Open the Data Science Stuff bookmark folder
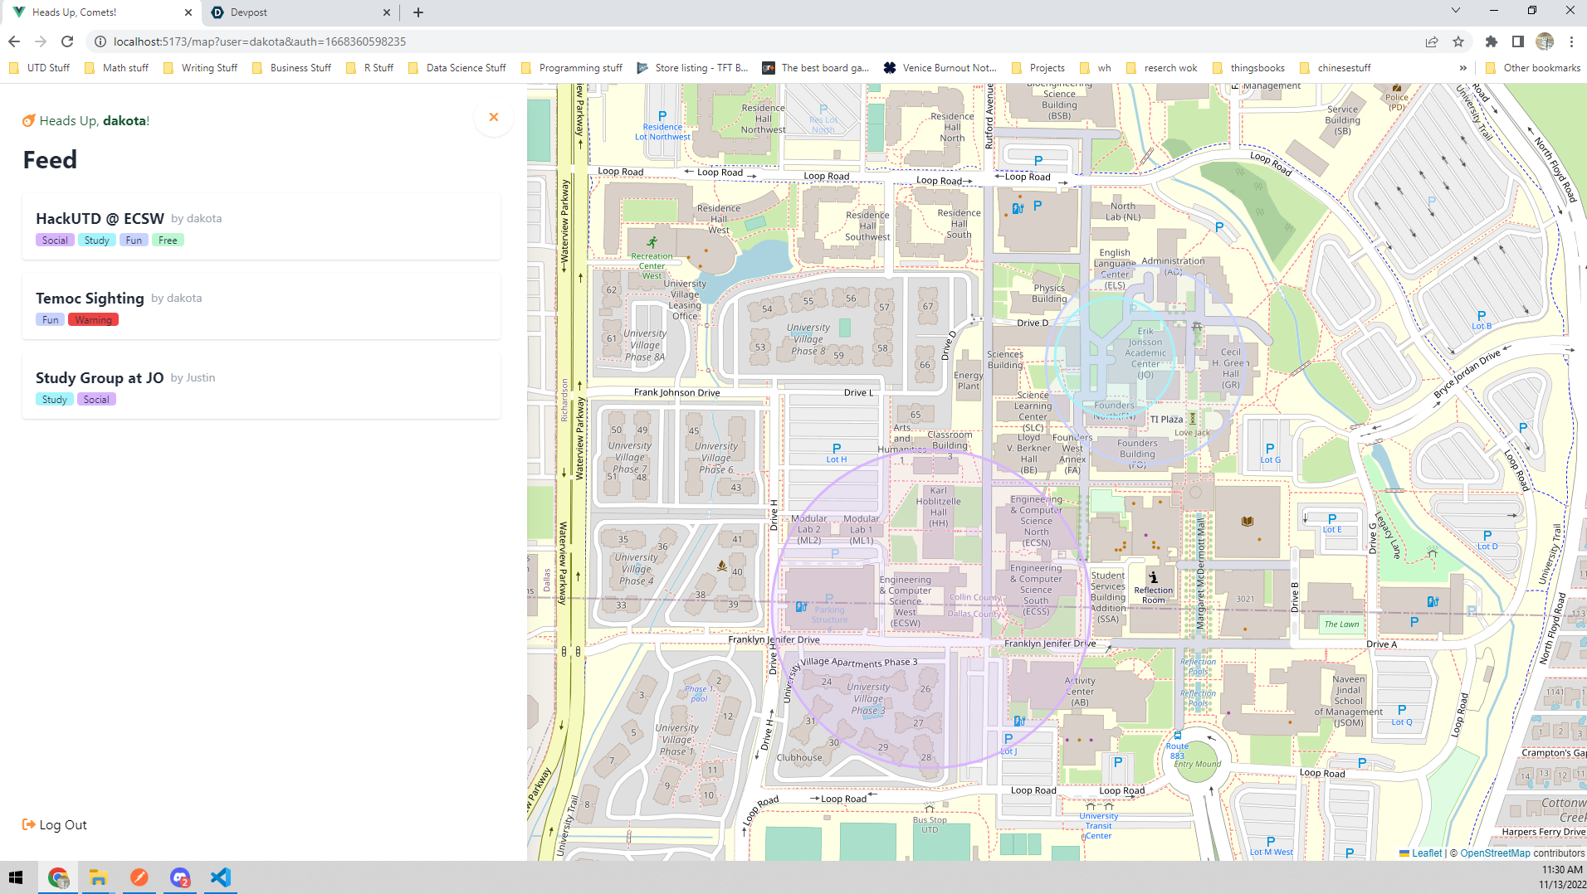 click(457, 68)
